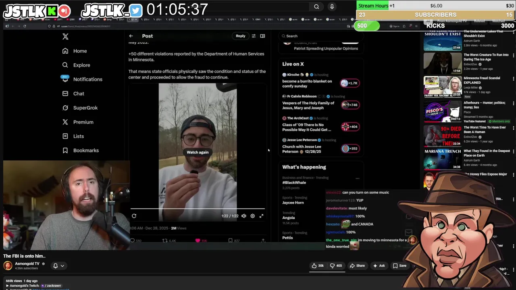Open SuperGrok in X sidebar

(x=80, y=108)
